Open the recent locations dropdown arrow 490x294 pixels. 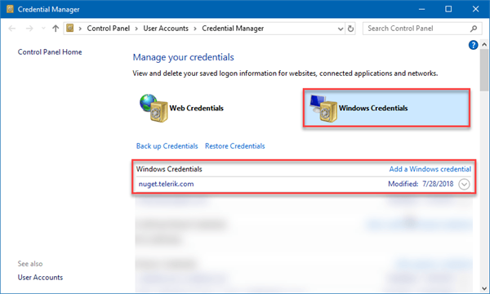pyautogui.click(x=43, y=29)
